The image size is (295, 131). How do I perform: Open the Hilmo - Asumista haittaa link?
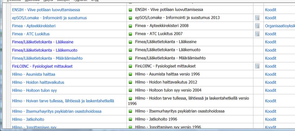click(x=33, y=74)
